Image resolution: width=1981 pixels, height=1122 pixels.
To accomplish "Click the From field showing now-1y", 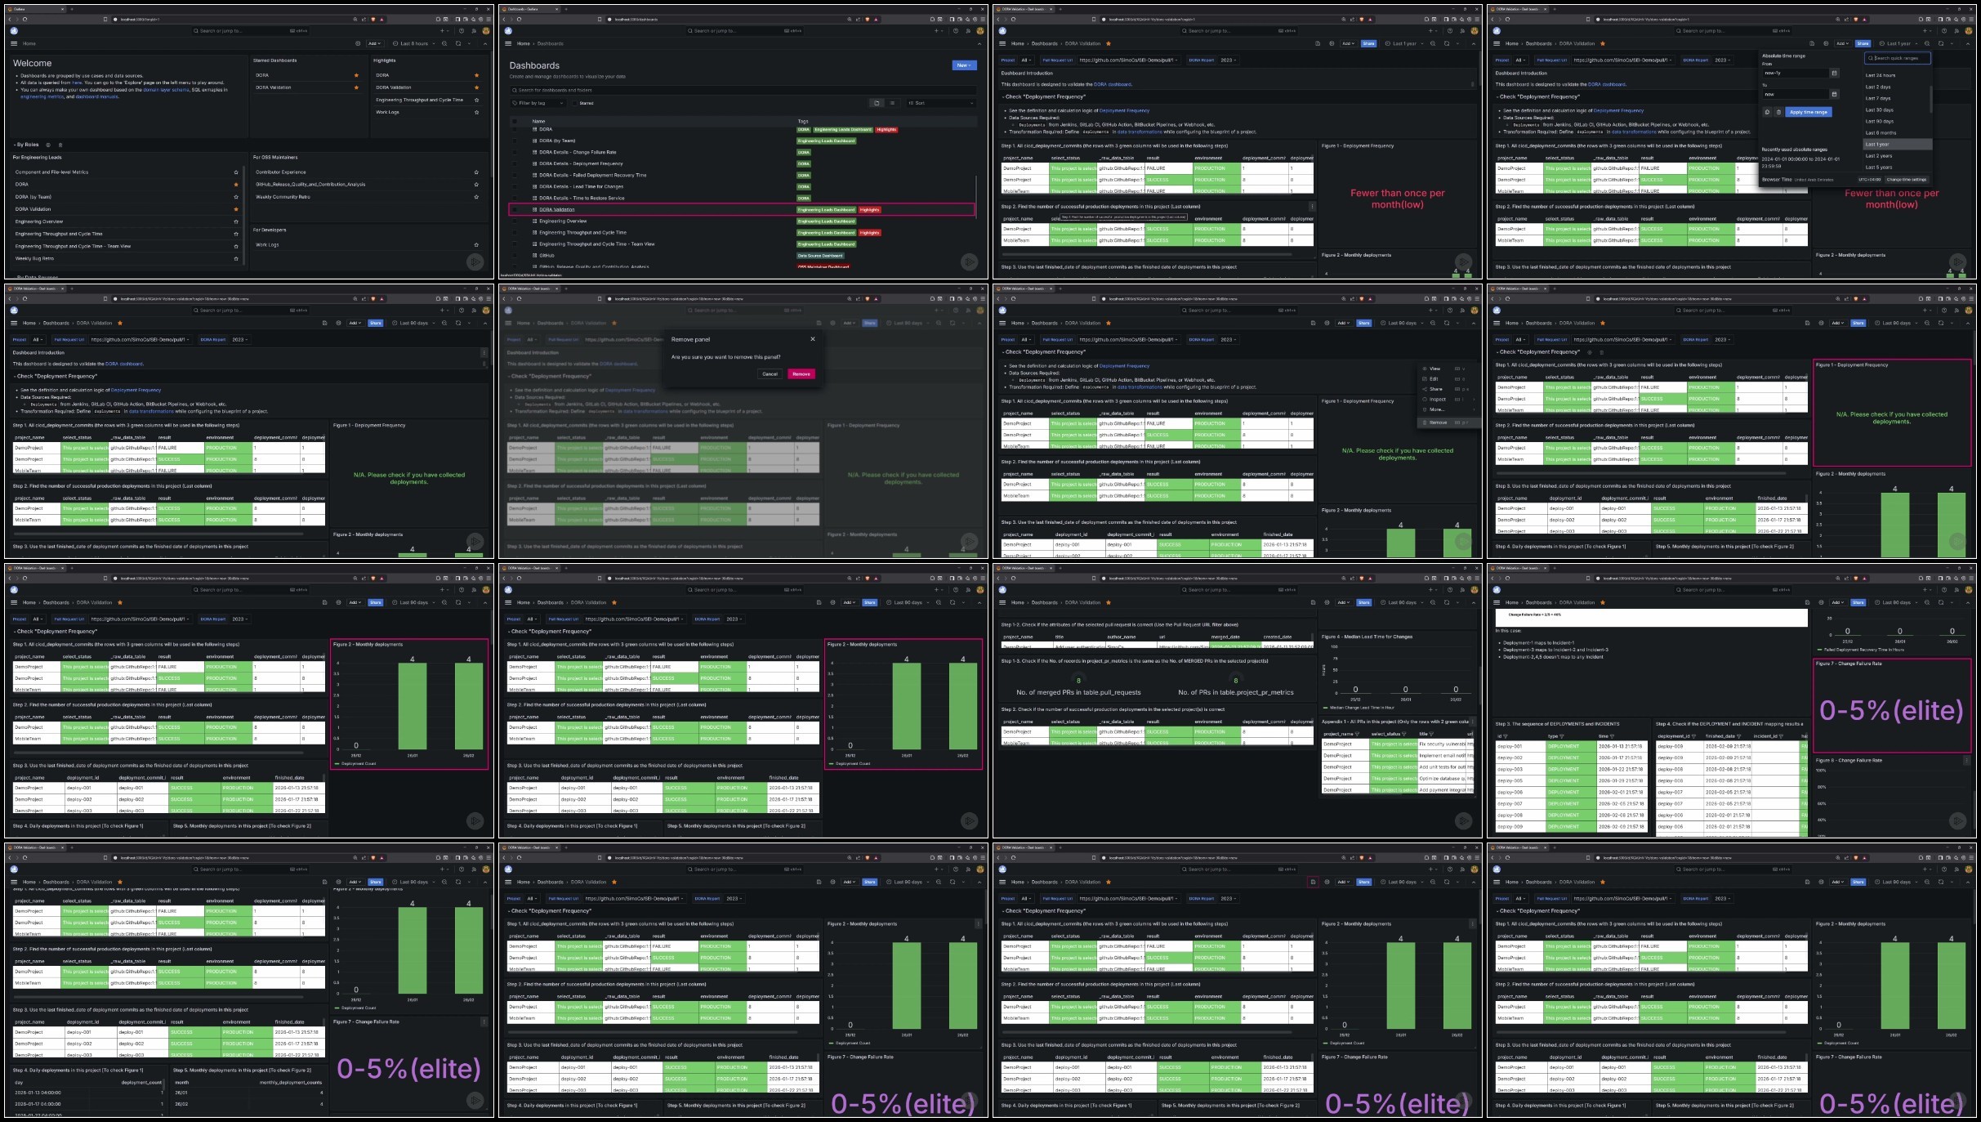I will click(1794, 73).
